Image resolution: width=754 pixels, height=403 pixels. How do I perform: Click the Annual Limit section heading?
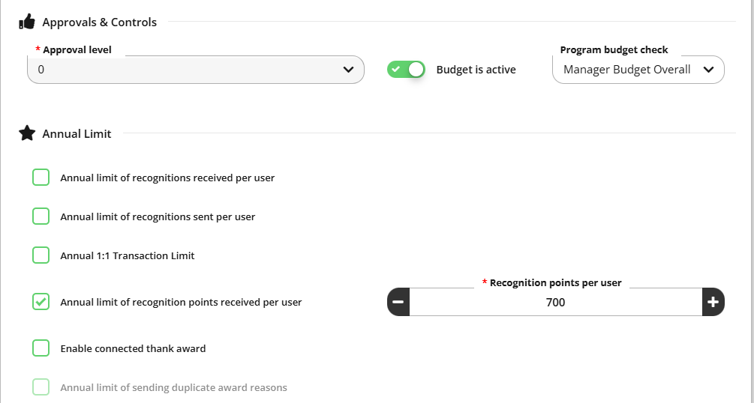point(77,133)
